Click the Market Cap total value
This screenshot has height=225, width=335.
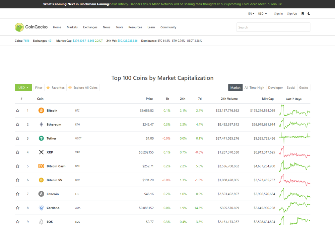pyautogui.click(x=83, y=41)
